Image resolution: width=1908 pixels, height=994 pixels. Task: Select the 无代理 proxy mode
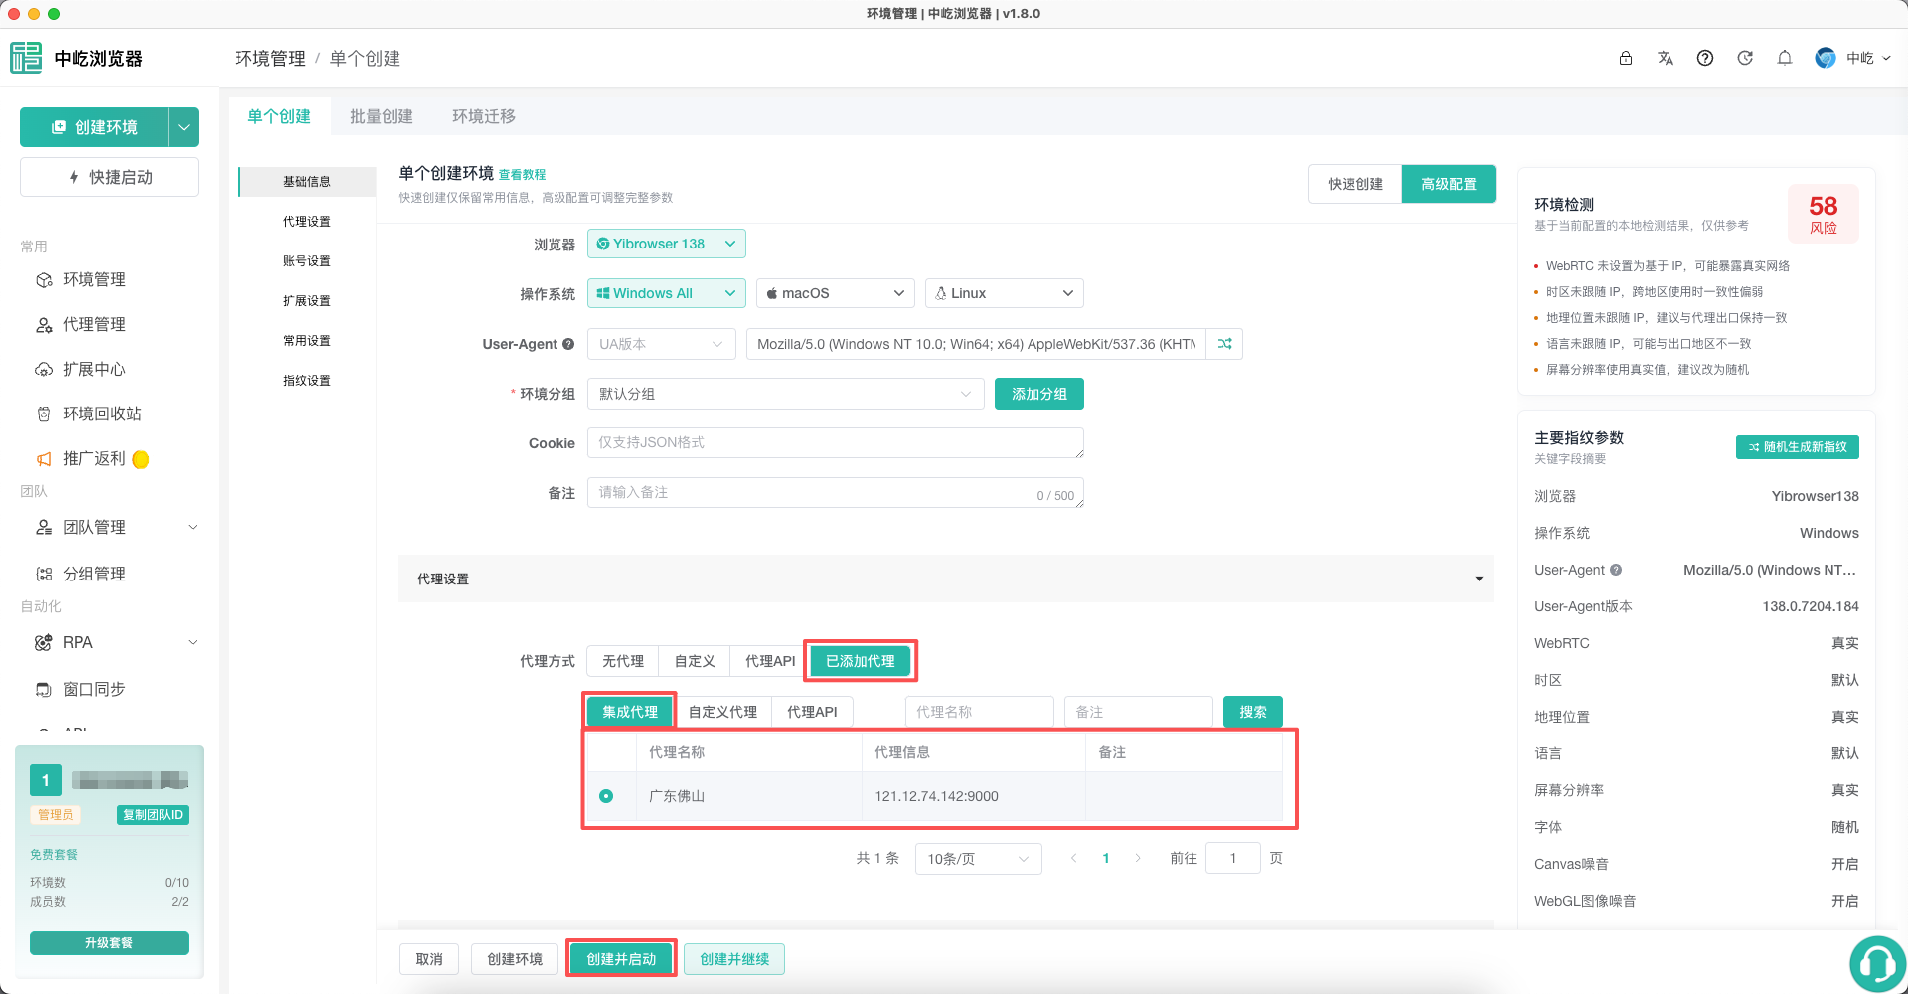click(x=623, y=661)
